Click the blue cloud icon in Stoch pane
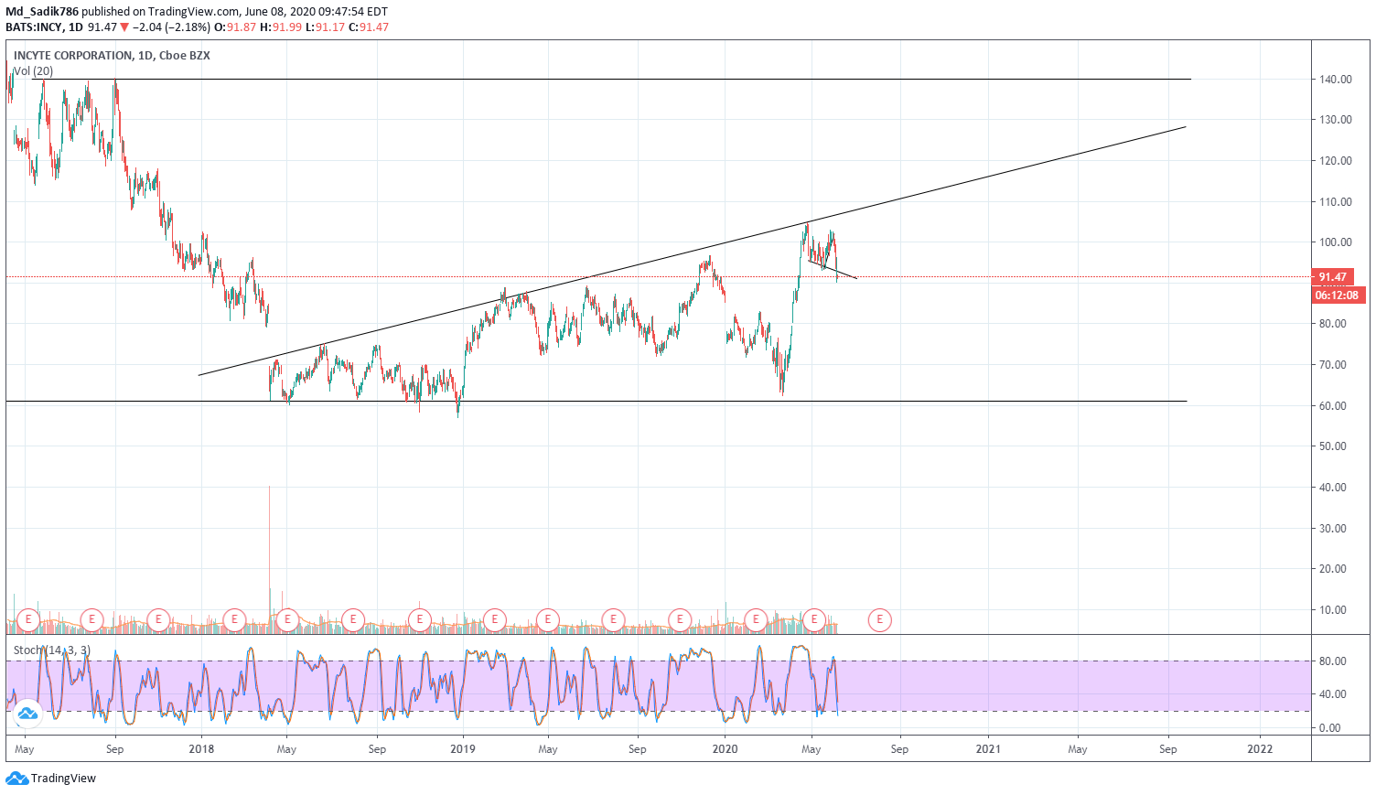 click(27, 714)
